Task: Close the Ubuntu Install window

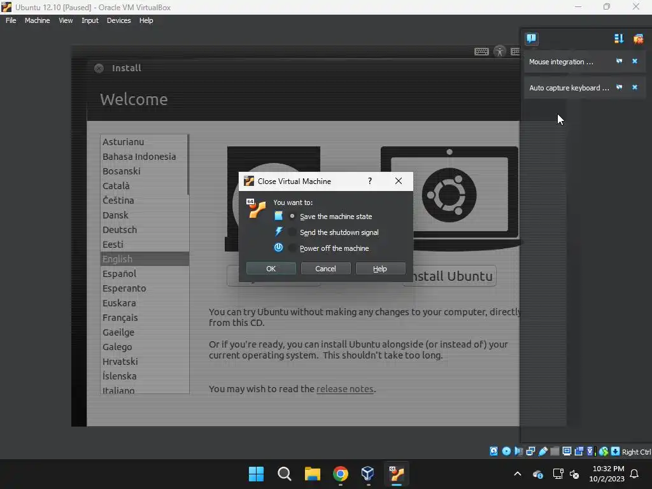Action: [99, 68]
